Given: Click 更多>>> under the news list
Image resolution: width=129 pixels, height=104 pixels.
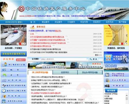Looking at the screenshot, I should (99, 55).
